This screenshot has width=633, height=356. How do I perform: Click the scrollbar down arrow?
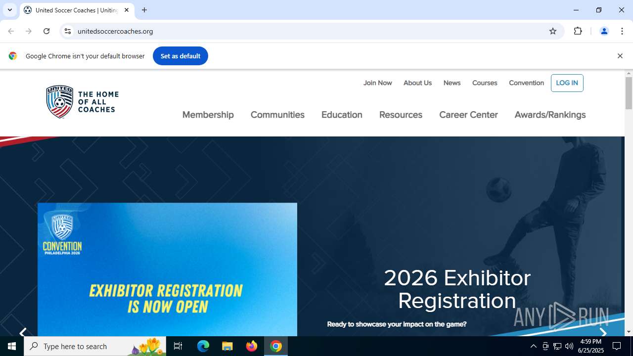tap(629, 332)
